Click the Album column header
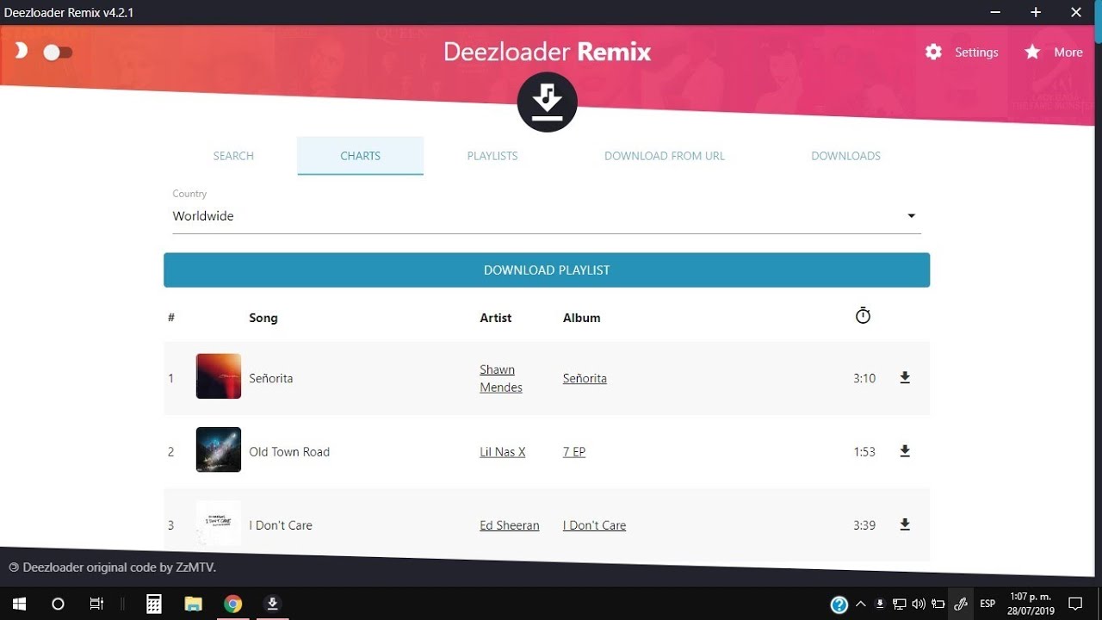Image resolution: width=1102 pixels, height=620 pixels. [x=582, y=318]
